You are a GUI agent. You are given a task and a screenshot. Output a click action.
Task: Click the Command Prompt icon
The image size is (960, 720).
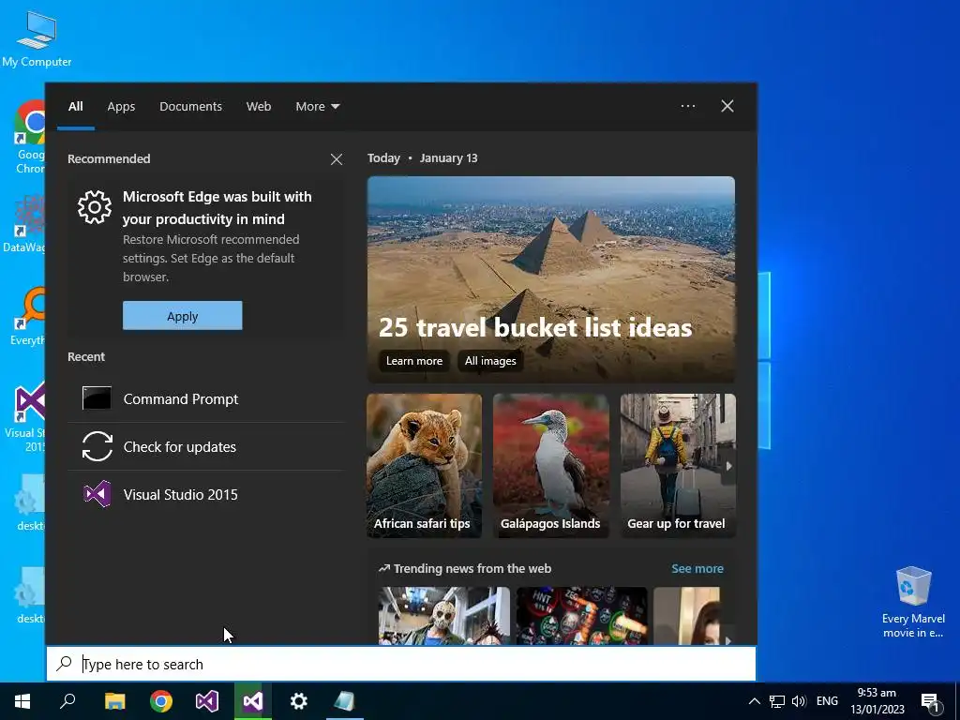[x=97, y=398]
